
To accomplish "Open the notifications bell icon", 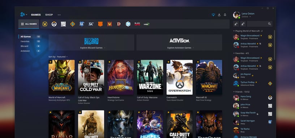I will click(x=225, y=15).
